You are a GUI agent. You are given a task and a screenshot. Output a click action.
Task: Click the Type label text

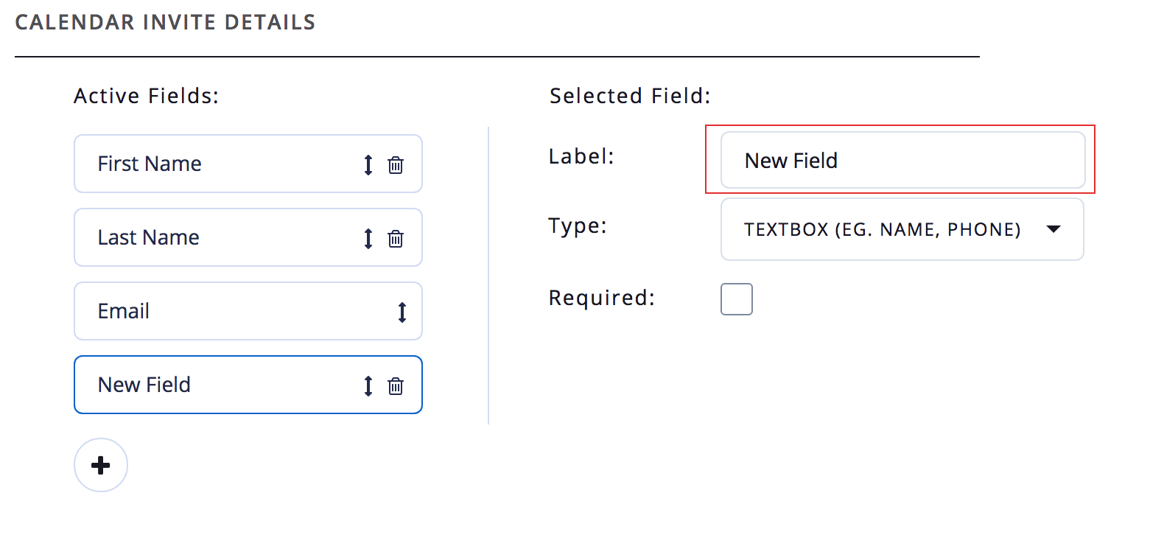pyautogui.click(x=578, y=225)
